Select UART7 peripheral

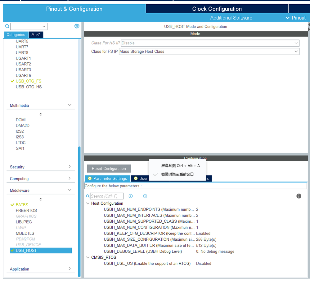click(x=22, y=47)
